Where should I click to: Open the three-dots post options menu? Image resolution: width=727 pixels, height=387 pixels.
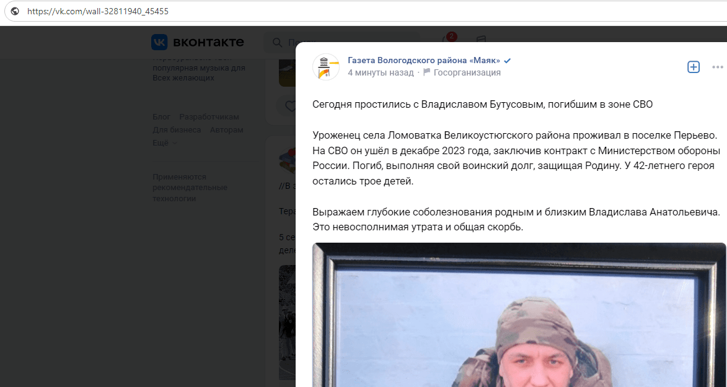(718, 67)
